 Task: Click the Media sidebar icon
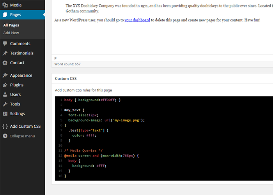[x=5, y=5]
